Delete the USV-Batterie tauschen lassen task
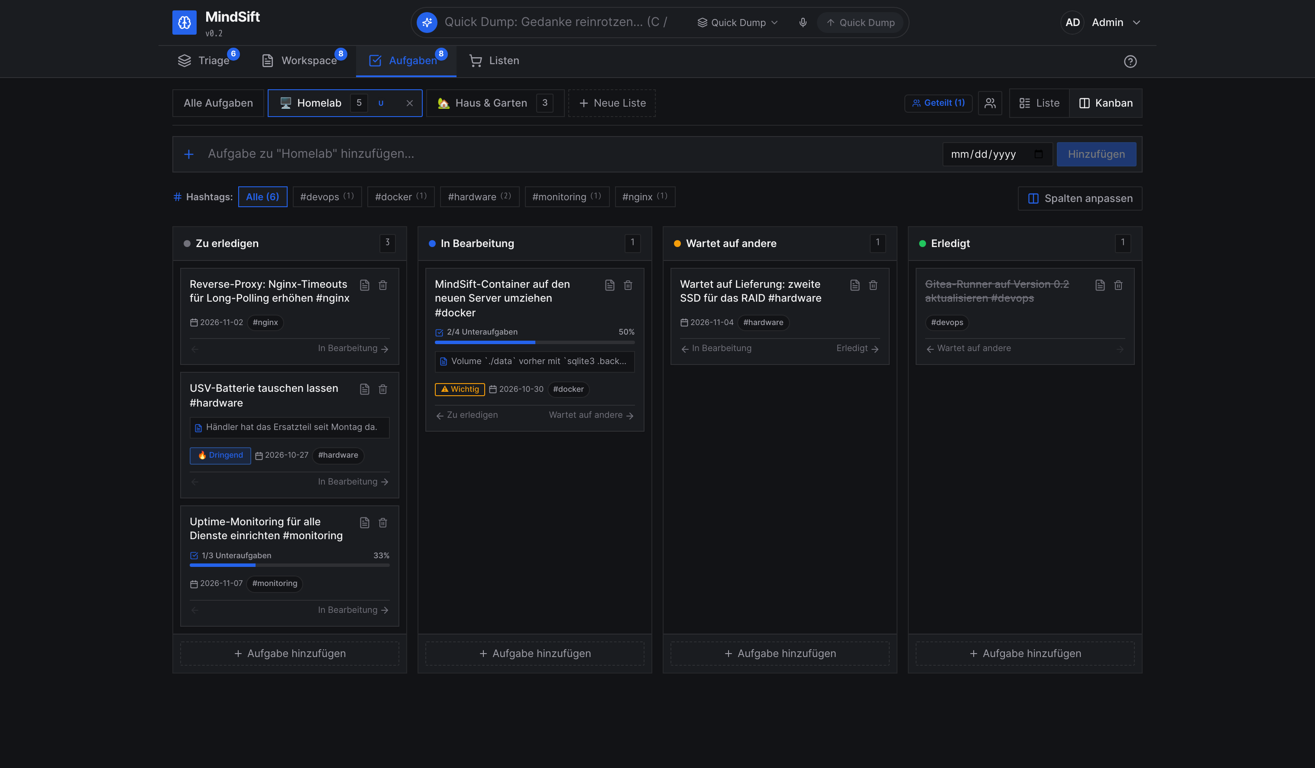1315x768 pixels. click(x=382, y=389)
